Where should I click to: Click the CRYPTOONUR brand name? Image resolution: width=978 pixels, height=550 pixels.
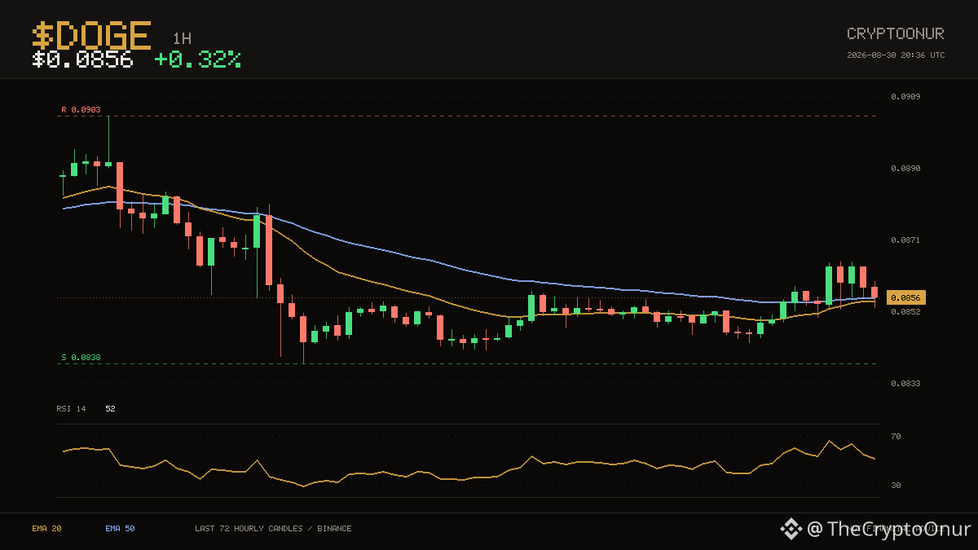point(896,33)
